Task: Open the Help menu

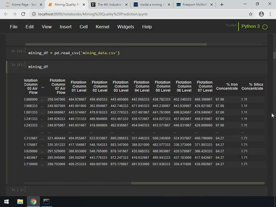Action: [x=147, y=27]
